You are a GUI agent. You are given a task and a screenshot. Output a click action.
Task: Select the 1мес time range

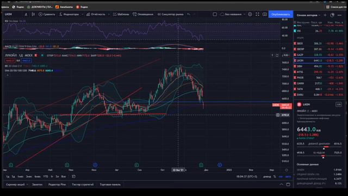point(21,176)
